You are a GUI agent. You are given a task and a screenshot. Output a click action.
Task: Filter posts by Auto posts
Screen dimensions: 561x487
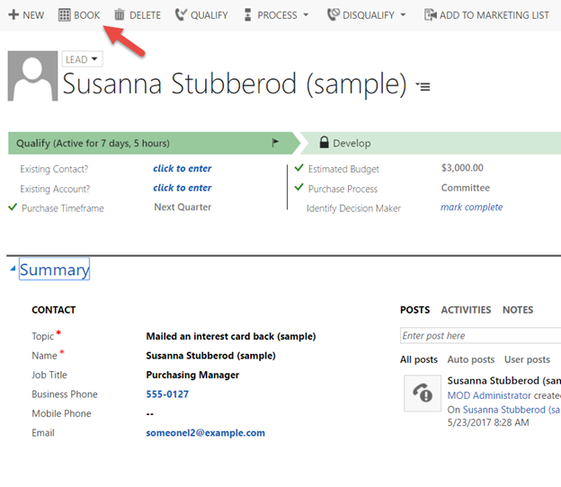click(x=470, y=359)
